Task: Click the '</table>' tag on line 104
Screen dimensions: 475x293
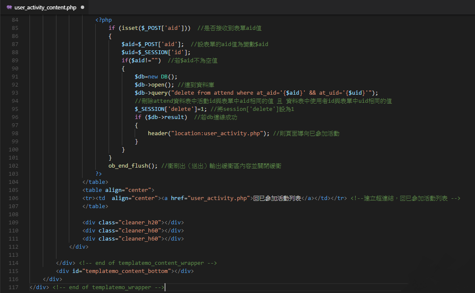Action: pyautogui.click(x=95, y=182)
